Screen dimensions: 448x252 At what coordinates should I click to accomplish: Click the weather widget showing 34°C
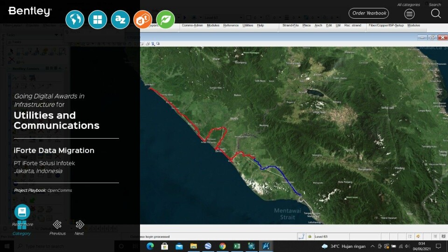[343, 246]
